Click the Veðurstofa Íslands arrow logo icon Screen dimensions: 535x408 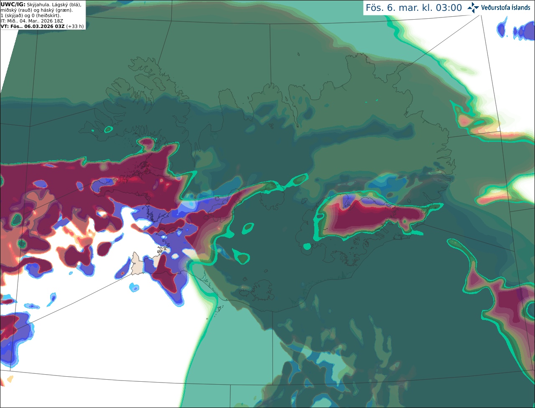point(473,8)
